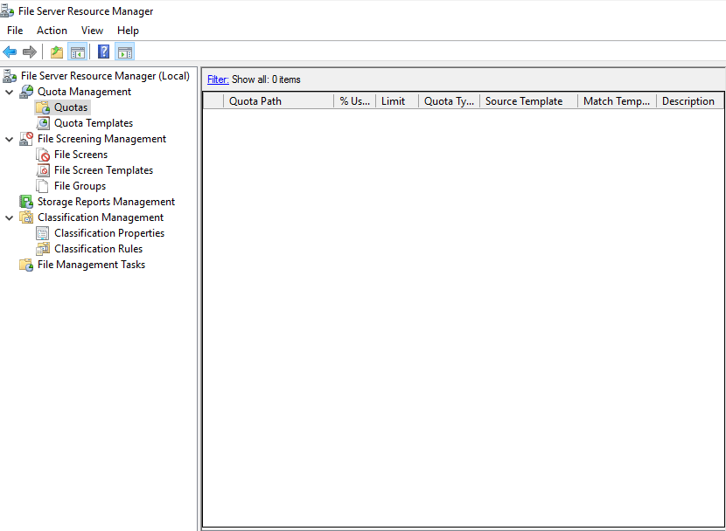Select the Classification Management tree label
This screenshot has height=531, width=726.
pos(101,217)
